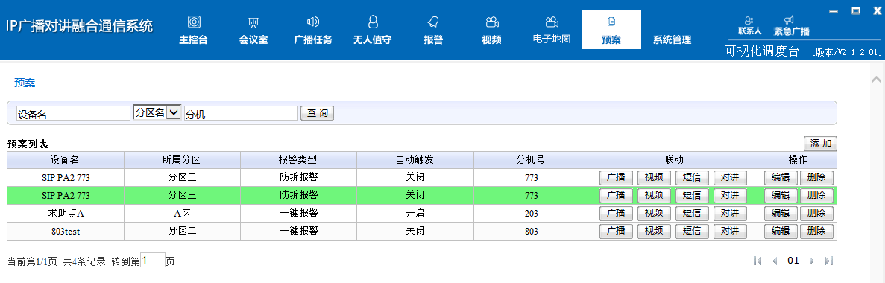Click 短信 in the highlighted green row
Screen dimensions: 885x283
[692, 195]
